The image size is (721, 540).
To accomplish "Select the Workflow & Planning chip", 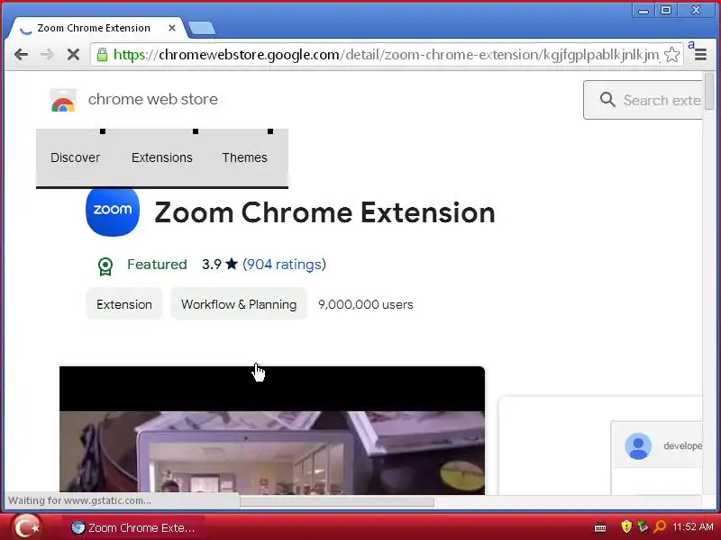I will click(x=239, y=304).
